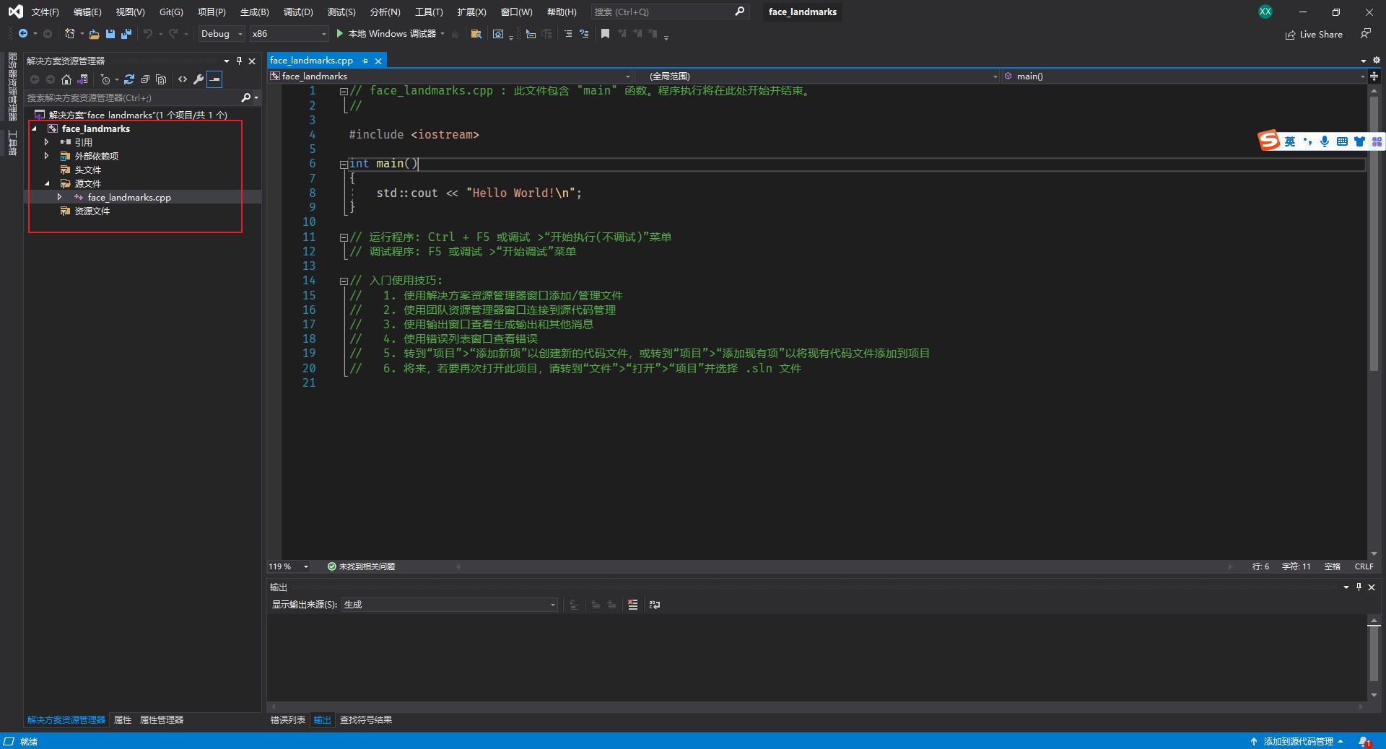Click the Live Share button

coord(1314,35)
